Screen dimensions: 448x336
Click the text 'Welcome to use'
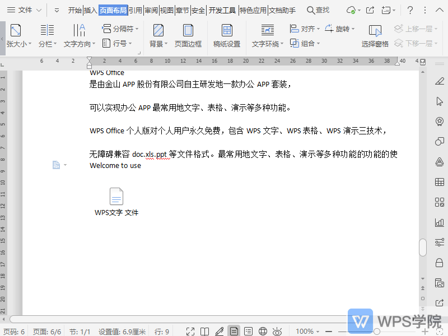click(x=115, y=166)
